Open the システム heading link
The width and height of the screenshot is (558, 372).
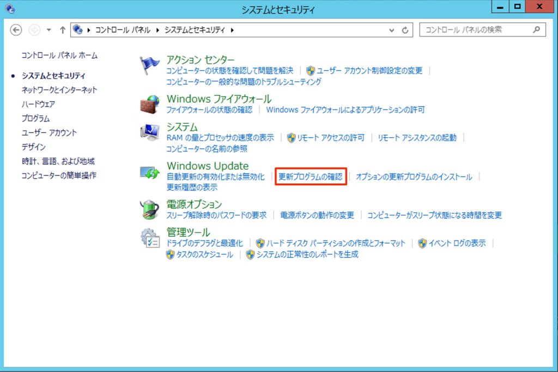pyautogui.click(x=182, y=127)
